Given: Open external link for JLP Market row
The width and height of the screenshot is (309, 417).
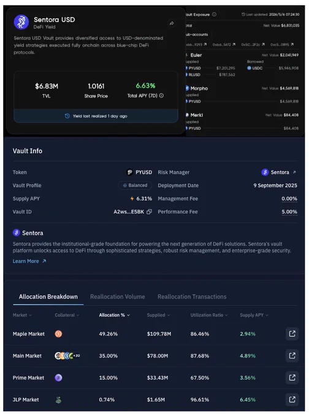Looking at the screenshot, I should pos(292,399).
